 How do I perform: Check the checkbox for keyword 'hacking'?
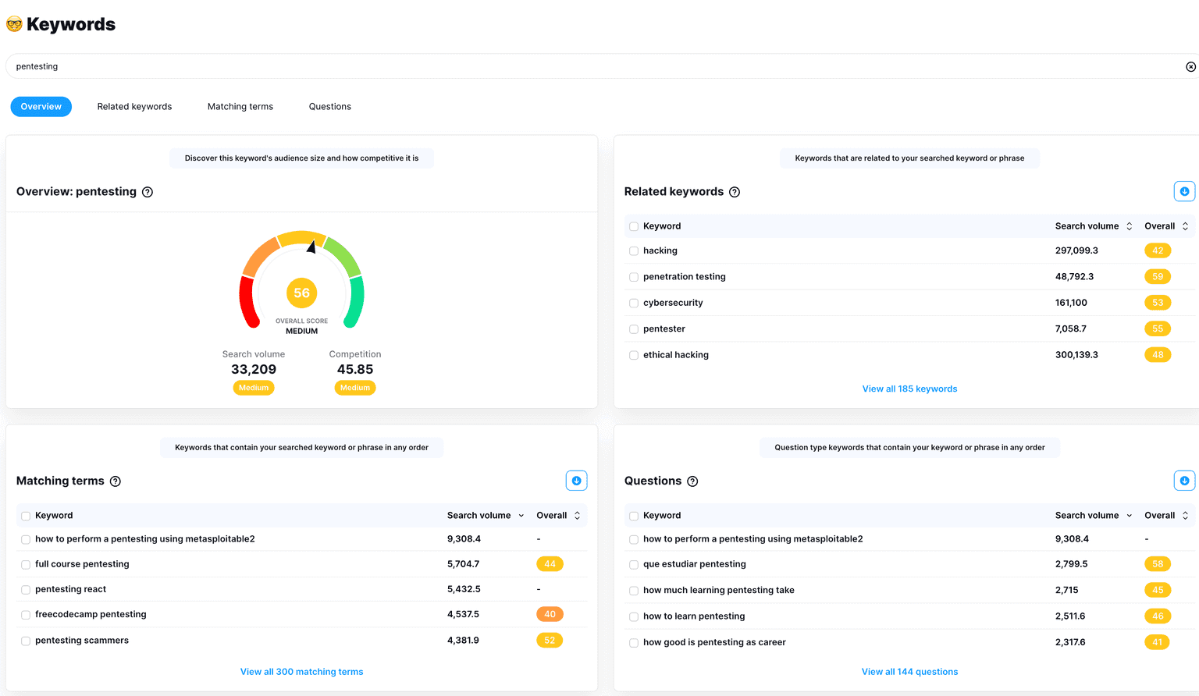633,250
